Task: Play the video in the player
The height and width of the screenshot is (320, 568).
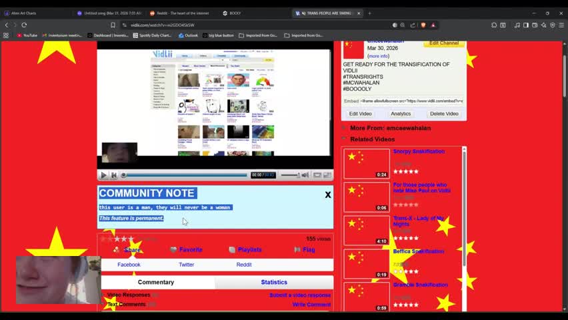Action: pos(103,175)
